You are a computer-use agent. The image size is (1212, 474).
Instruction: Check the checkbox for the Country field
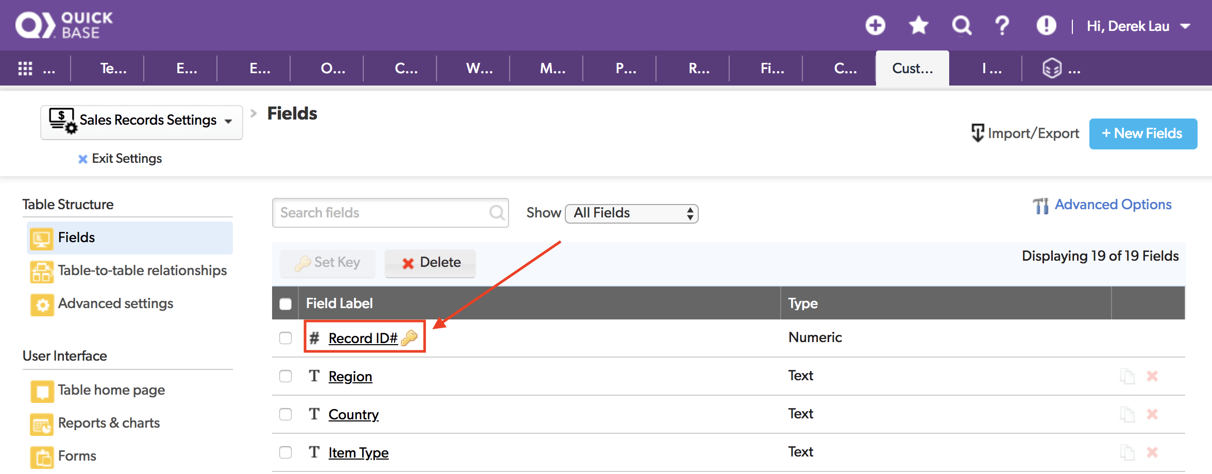(x=285, y=414)
